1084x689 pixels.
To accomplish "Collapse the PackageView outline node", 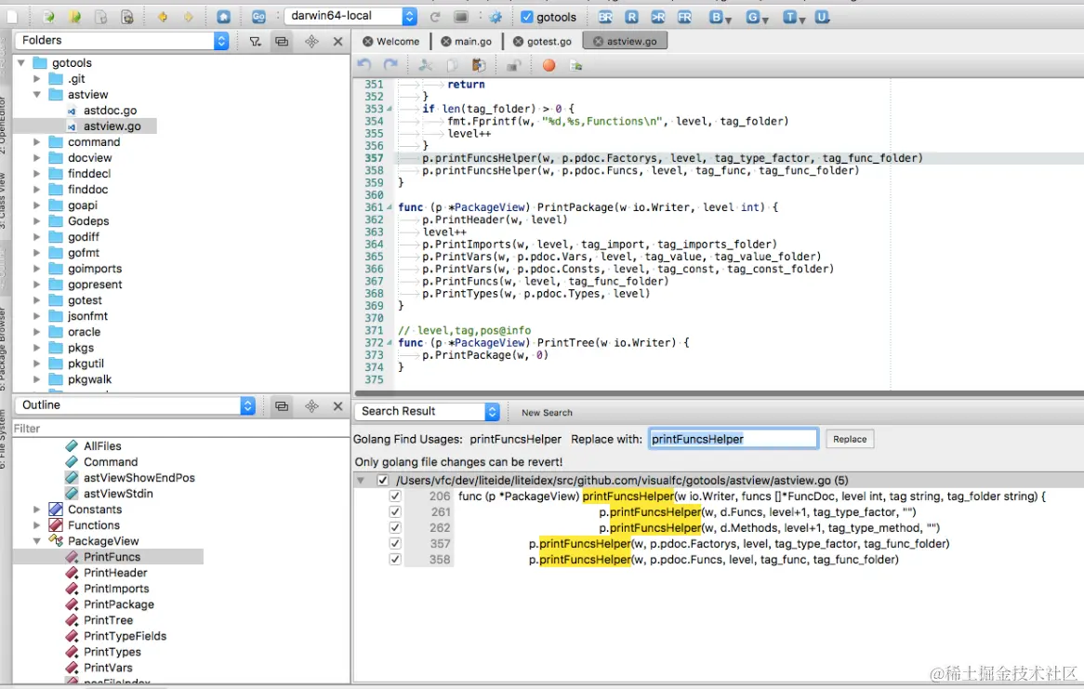I will (36, 541).
